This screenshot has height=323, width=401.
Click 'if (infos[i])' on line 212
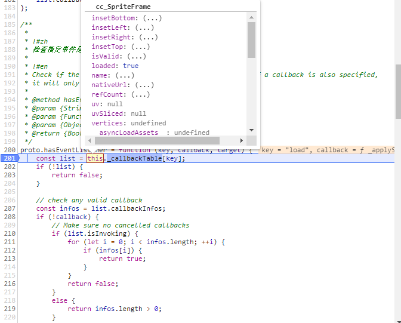(x=109, y=250)
